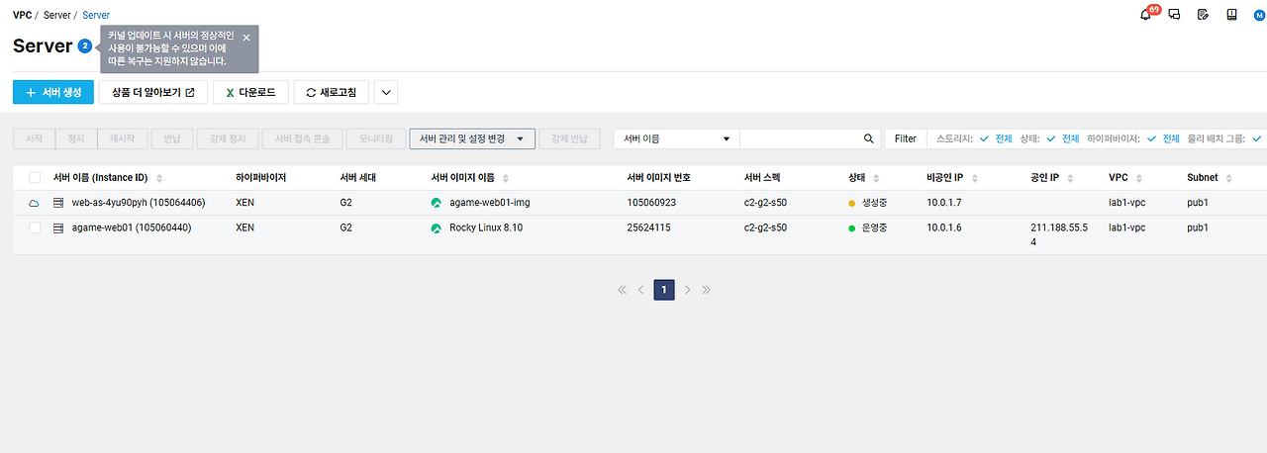Open the notifications bell with 69 badge
The image size is (1267, 453).
coord(1146,15)
